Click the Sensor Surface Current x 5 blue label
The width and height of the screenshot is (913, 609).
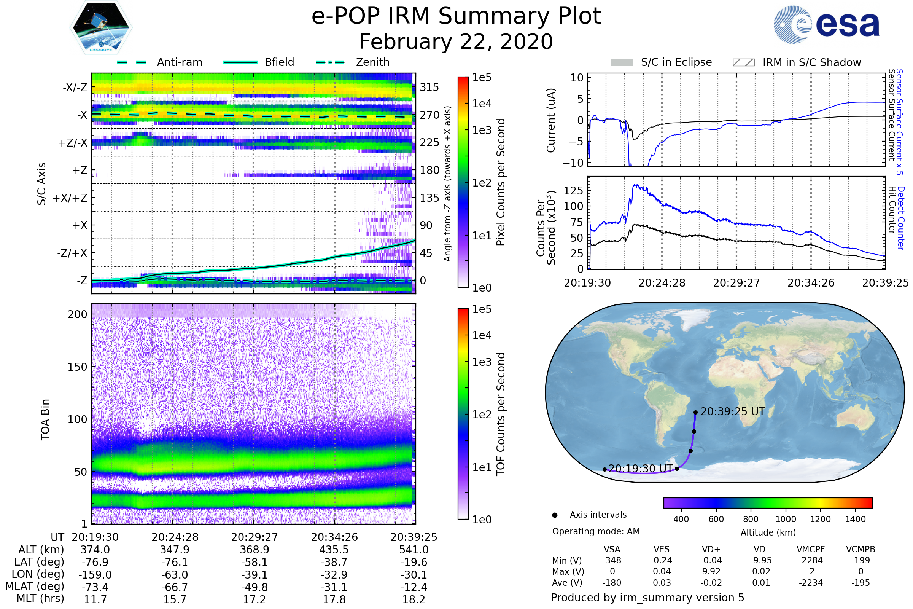point(899,122)
